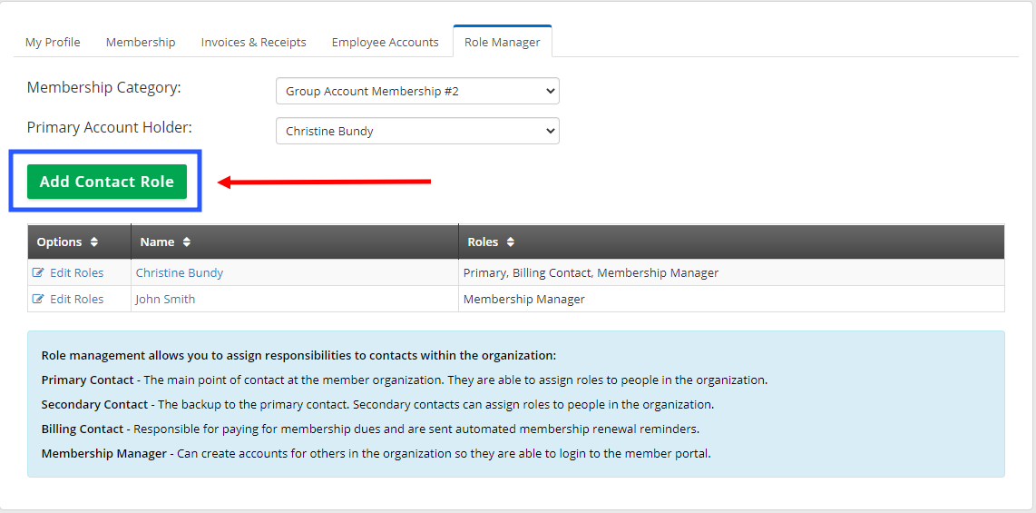Sort by the Options column arrows
1036x513 pixels.
coord(94,242)
